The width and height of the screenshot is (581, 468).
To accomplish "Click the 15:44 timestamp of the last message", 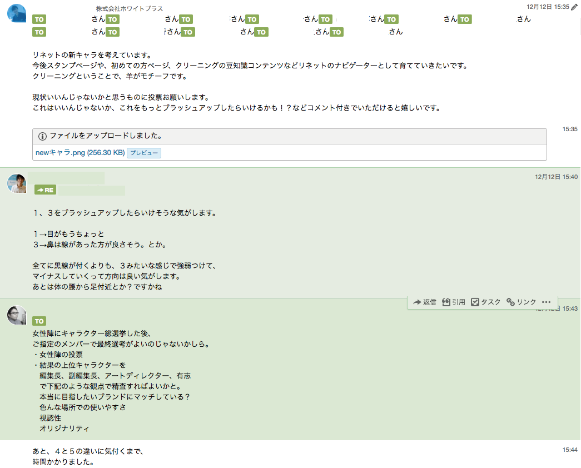I will pyautogui.click(x=570, y=450).
